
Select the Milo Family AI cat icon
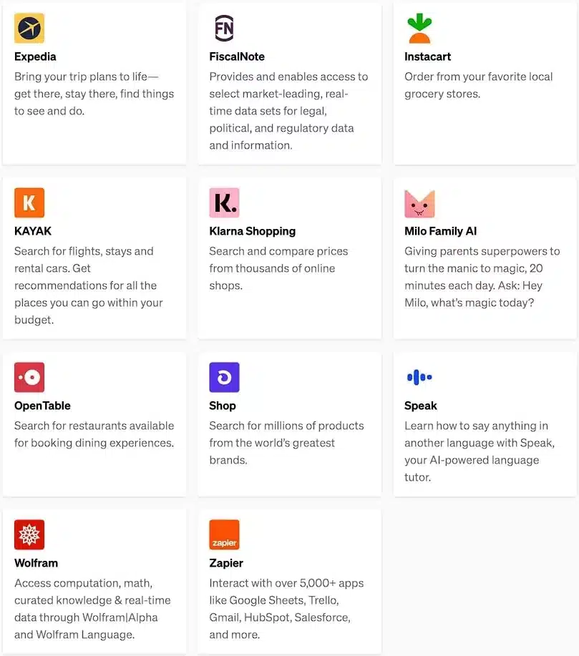[x=419, y=202]
